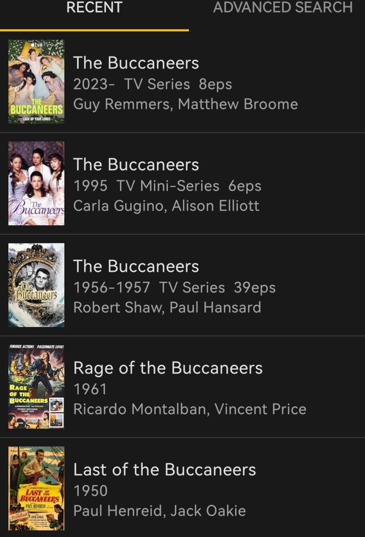Choose The Buccaneers title above the 1956-1957 line
This screenshot has width=365, height=537.
pyautogui.click(x=136, y=267)
